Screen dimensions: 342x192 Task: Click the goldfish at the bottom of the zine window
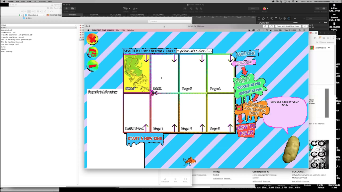(189, 162)
